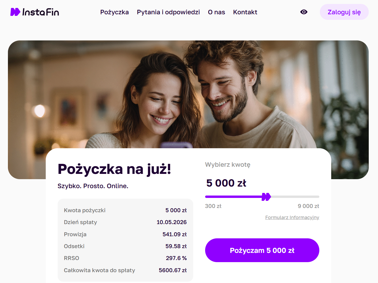Open the Pożyczka menu item
Viewport: 378px width, 283px height.
114,12
